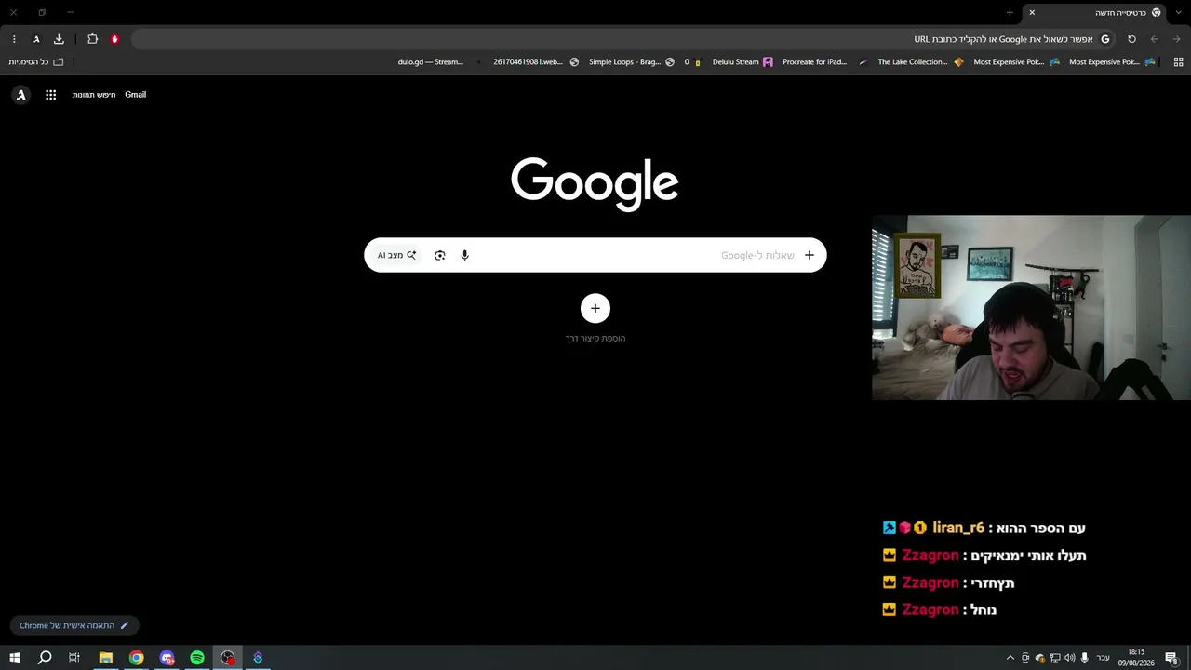Viewport: 1191px width, 670px height.
Task: Open Spotify from the taskbar
Action: 197,658
